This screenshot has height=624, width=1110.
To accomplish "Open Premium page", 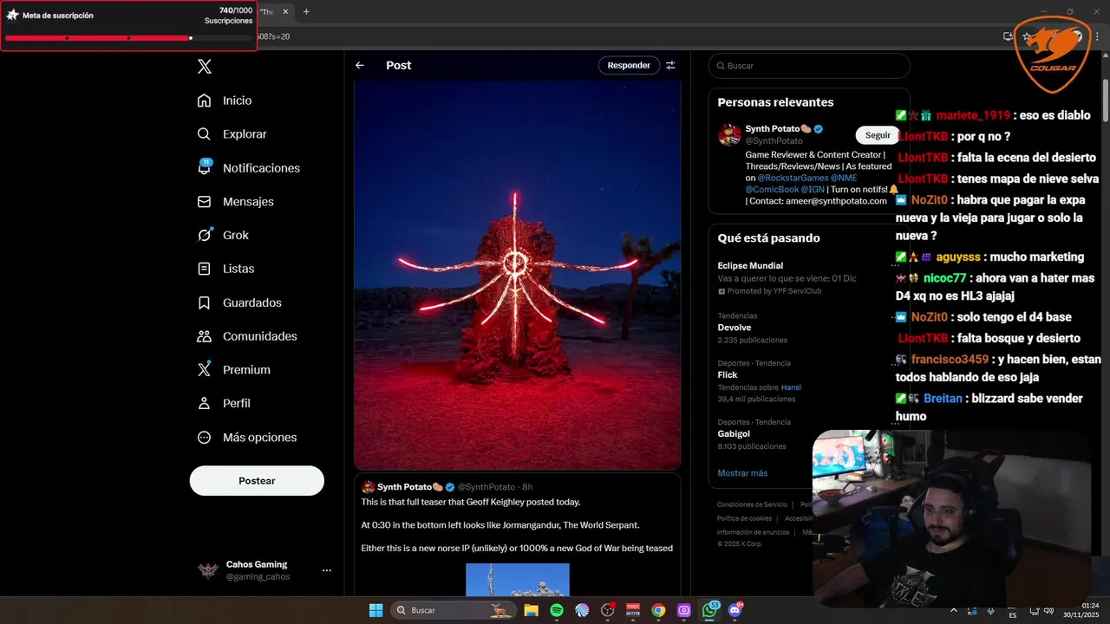I will [233, 369].
